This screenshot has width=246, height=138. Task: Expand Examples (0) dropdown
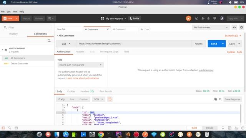[x=233, y=36]
